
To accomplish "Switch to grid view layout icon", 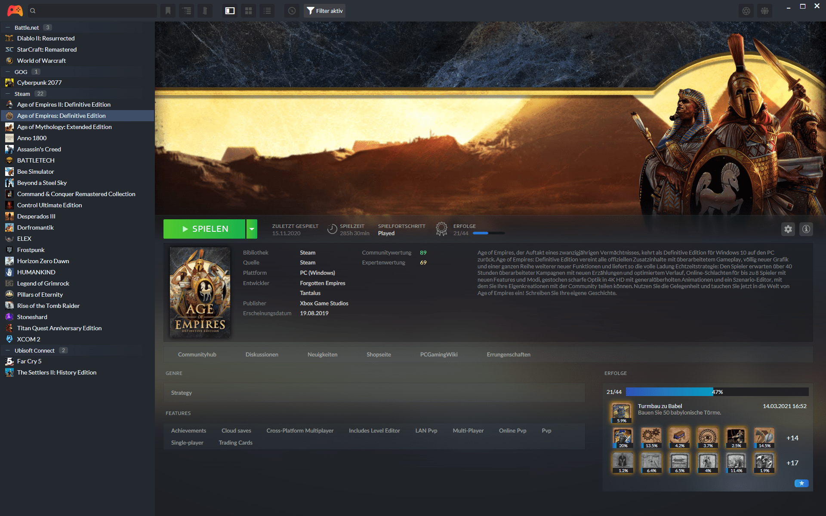I will (248, 11).
